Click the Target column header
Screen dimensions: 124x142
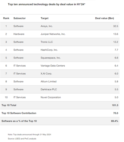[45, 18]
